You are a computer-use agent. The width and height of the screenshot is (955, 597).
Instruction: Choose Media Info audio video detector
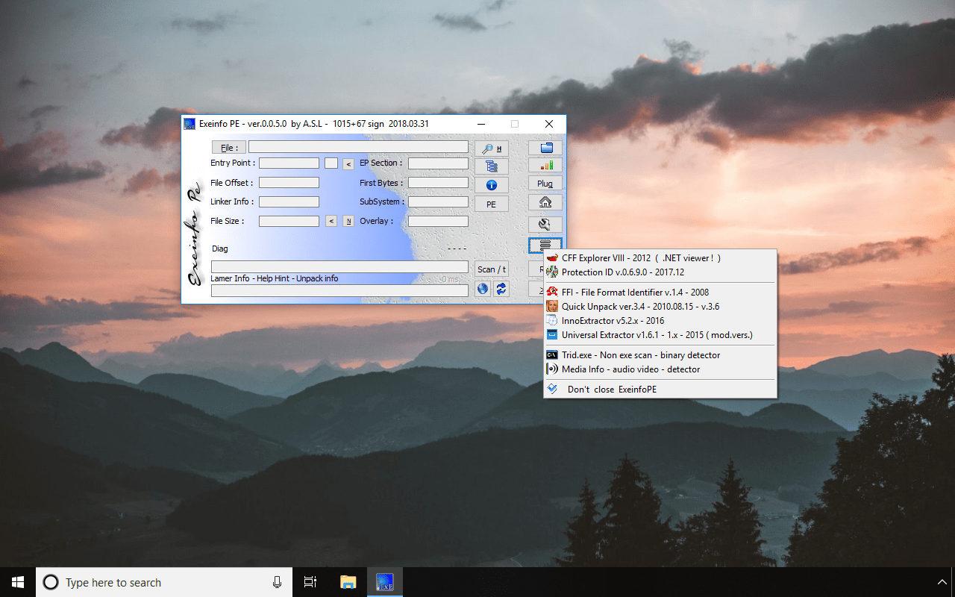[x=660, y=369]
